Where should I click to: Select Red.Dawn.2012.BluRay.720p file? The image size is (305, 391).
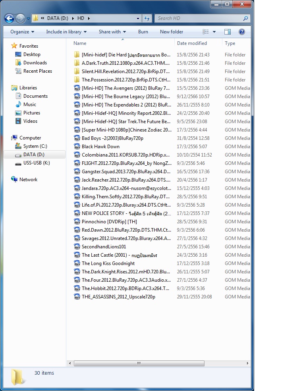126,230
